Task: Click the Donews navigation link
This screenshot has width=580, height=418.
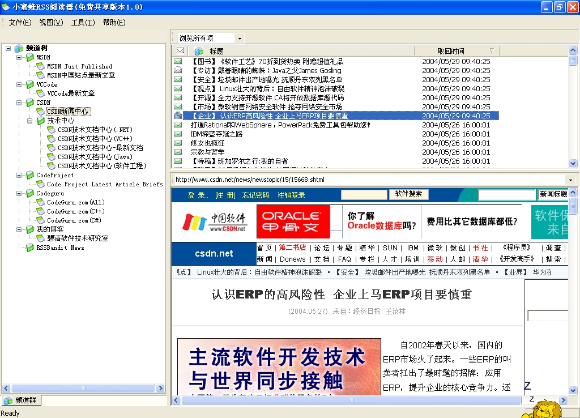Action: pos(293,259)
